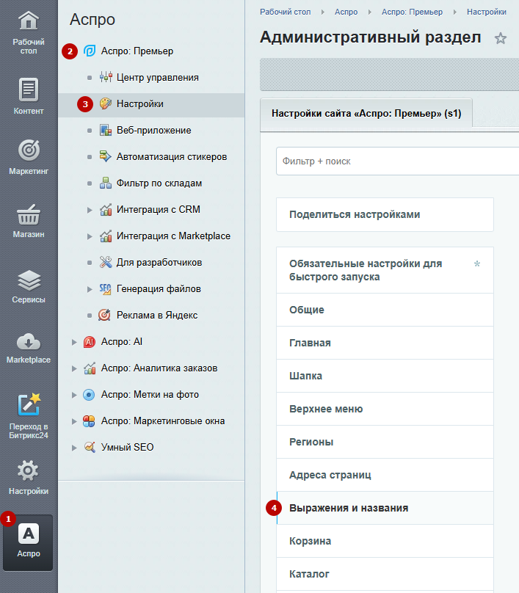Open the Главная settings section
The image size is (519, 593).
[x=385, y=343]
